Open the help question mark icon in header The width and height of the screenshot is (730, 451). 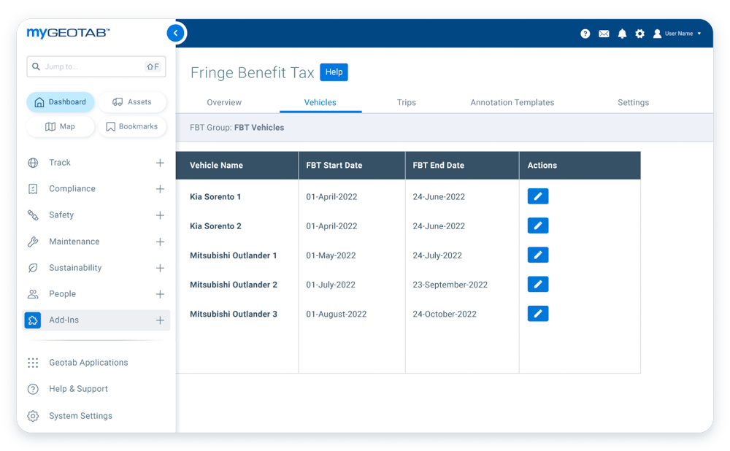[x=585, y=34]
